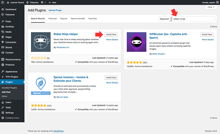Open the plugin Editor submenu item
The width and height of the screenshot is (220, 134).
[4, 96]
